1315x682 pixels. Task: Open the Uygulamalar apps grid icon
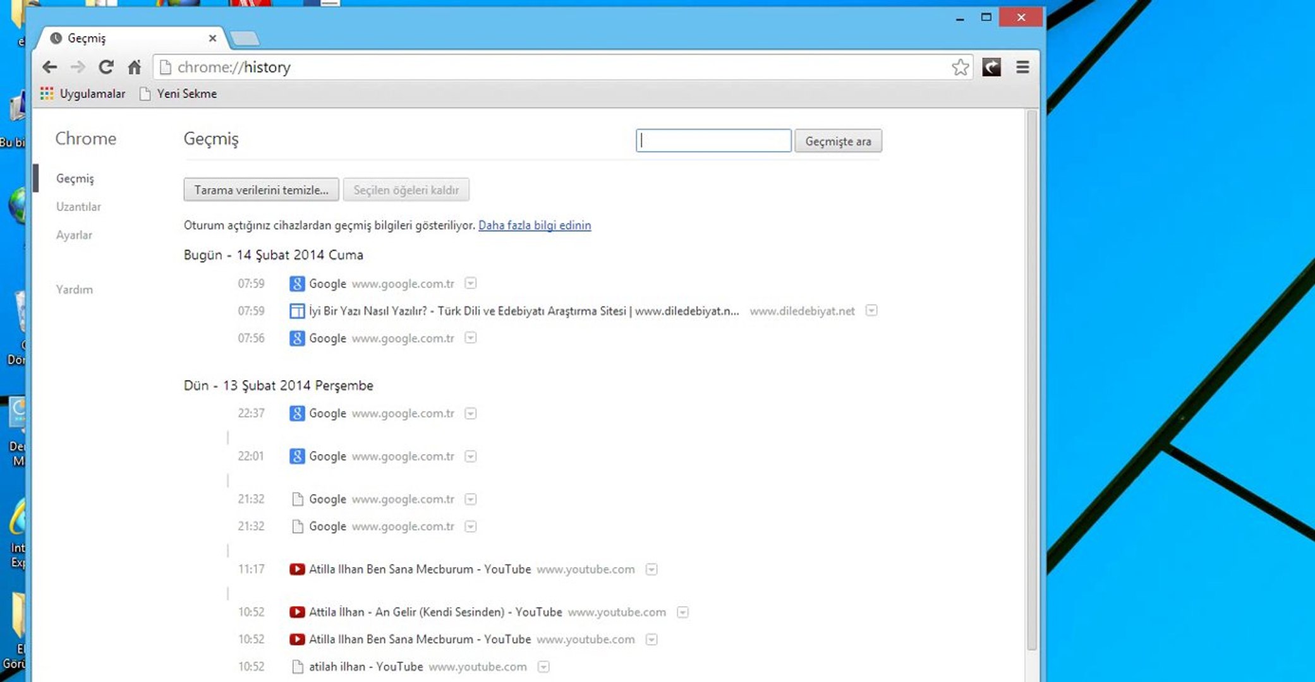[47, 93]
